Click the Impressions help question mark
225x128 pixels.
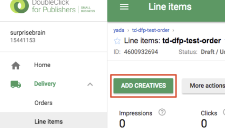pyautogui.click(x=162, y=113)
